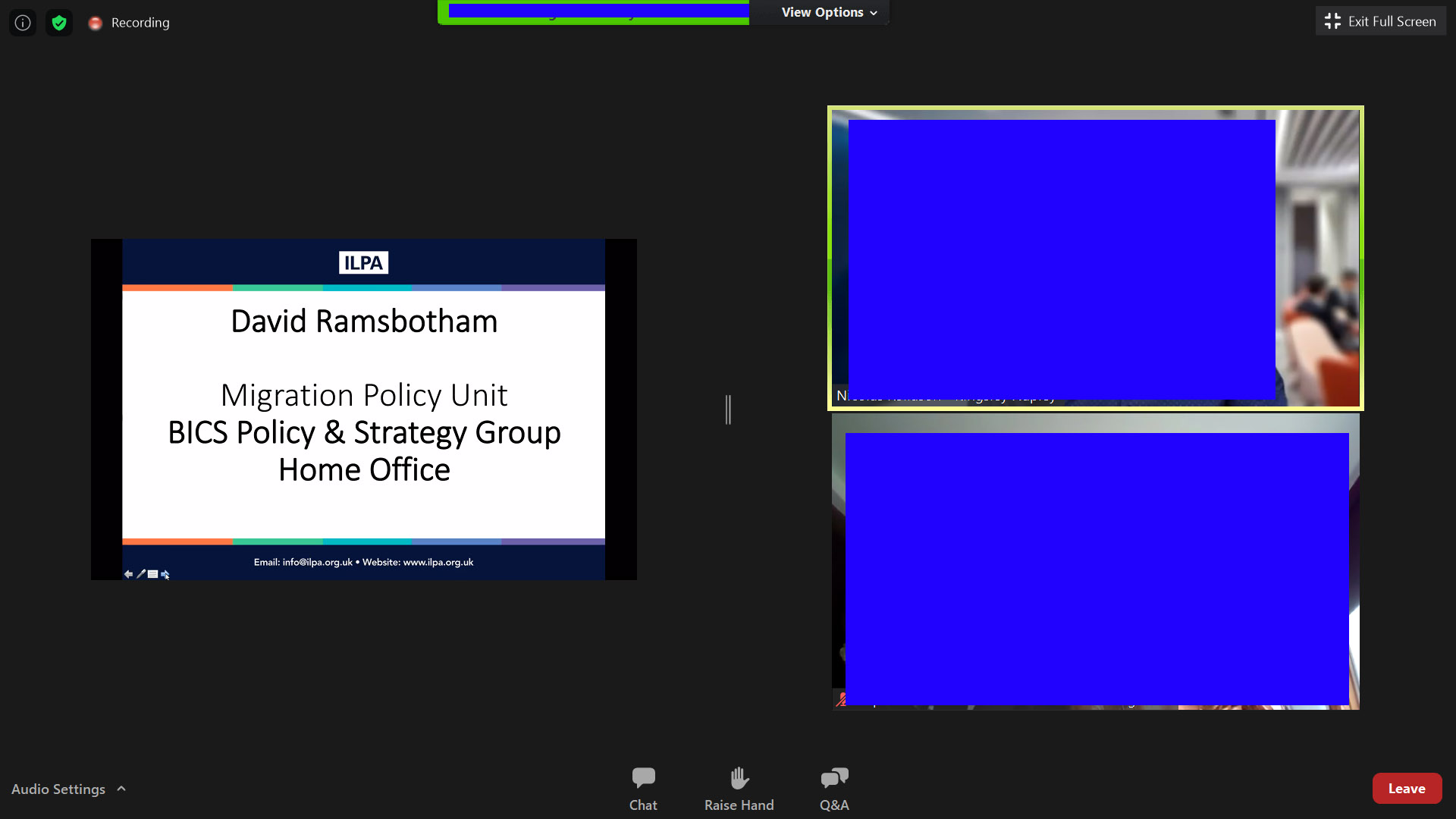Image resolution: width=1456 pixels, height=819 pixels.
Task: Toggle Raise Hand on
Action: tap(739, 787)
